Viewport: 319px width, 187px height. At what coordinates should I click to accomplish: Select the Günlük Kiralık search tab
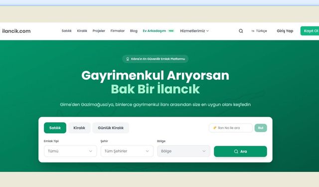click(x=111, y=128)
